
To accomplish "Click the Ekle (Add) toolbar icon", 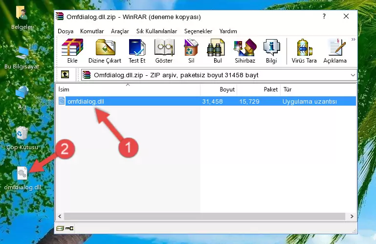I will click(x=72, y=51).
